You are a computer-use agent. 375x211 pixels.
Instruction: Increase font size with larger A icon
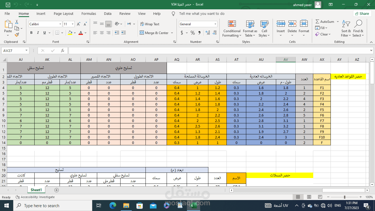tap(79, 24)
